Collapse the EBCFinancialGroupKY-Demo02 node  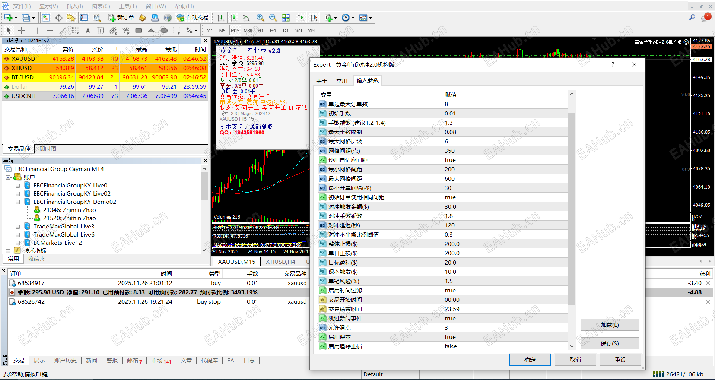coord(18,202)
